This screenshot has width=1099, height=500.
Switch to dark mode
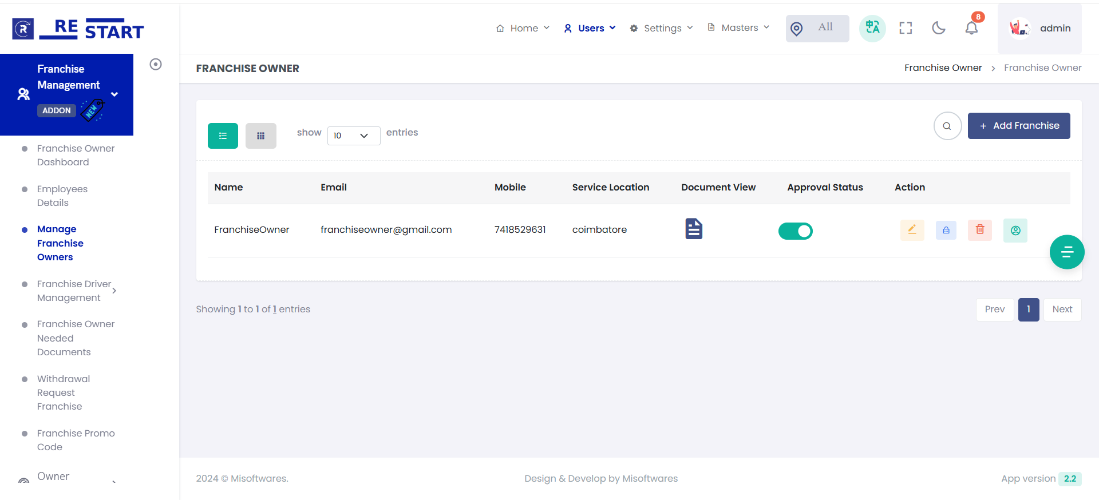(x=938, y=28)
